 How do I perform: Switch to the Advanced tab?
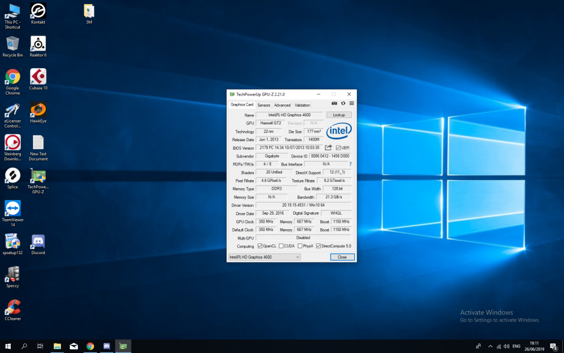coord(283,105)
